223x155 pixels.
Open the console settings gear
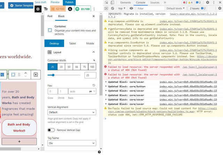220,8
